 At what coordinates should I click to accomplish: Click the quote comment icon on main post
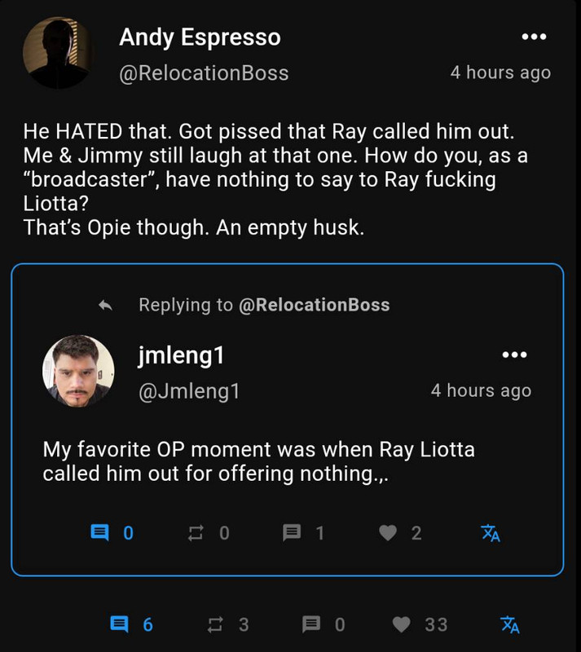point(311,624)
